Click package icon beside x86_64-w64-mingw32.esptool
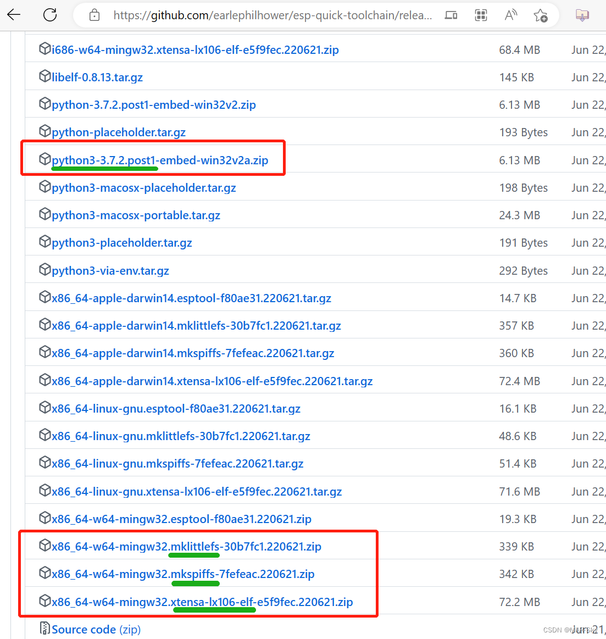The width and height of the screenshot is (606, 639). point(45,518)
